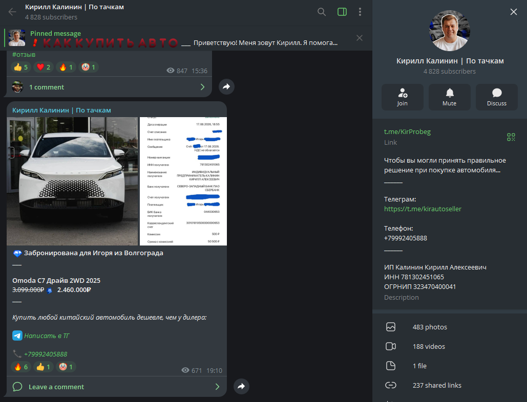This screenshot has width=527, height=402.
Task: Click the ОГРНИП 323470400041 text
Action: [420, 286]
